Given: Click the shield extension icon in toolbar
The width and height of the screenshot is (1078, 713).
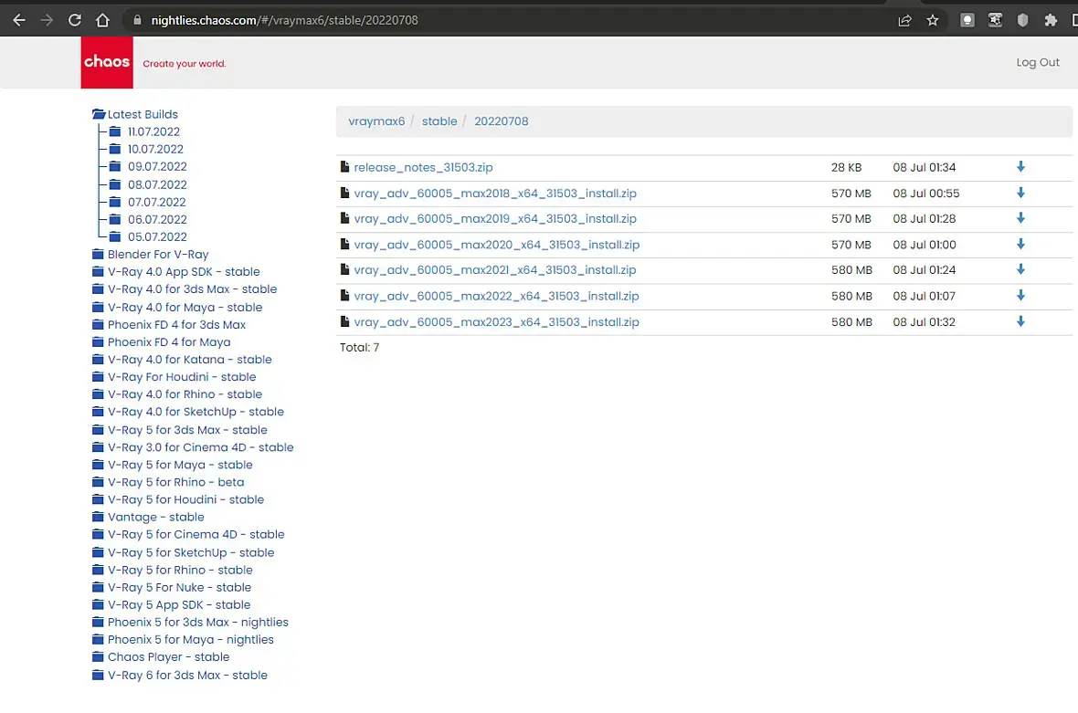Looking at the screenshot, I should click(1023, 20).
